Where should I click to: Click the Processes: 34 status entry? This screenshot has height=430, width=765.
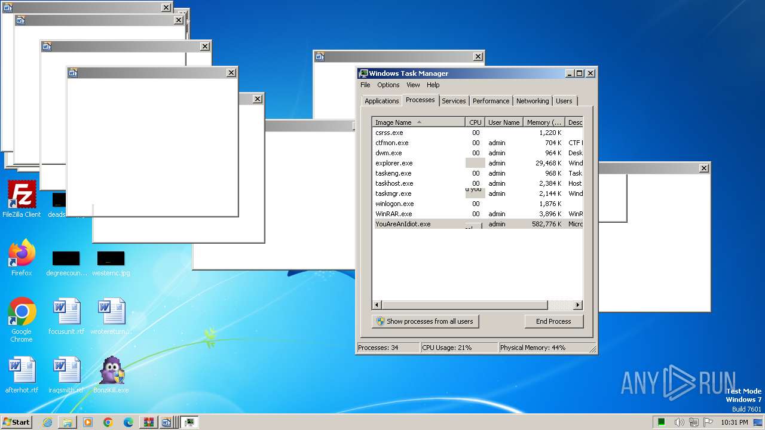click(x=388, y=348)
